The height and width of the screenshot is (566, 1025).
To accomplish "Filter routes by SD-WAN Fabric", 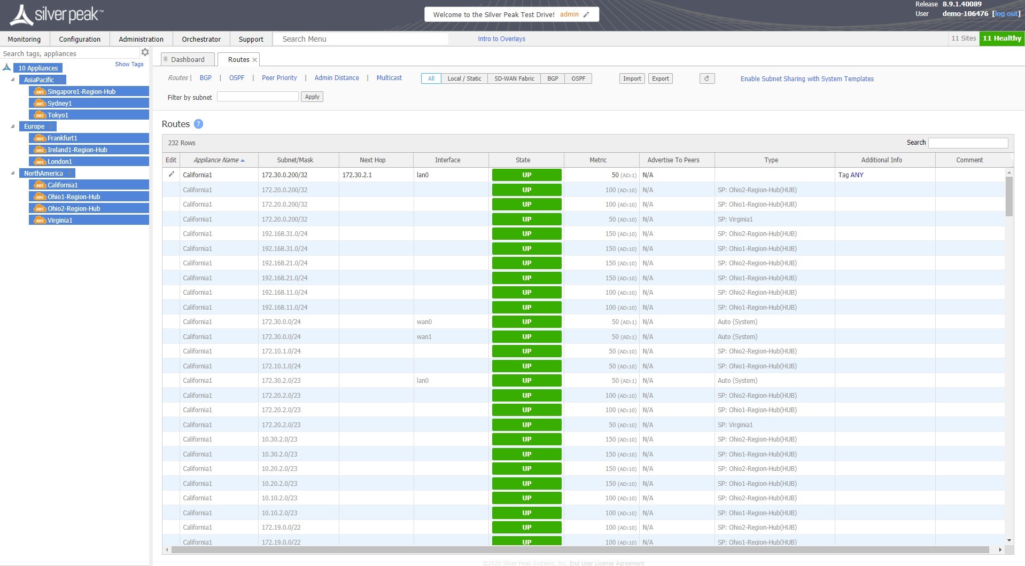I will click(x=514, y=78).
